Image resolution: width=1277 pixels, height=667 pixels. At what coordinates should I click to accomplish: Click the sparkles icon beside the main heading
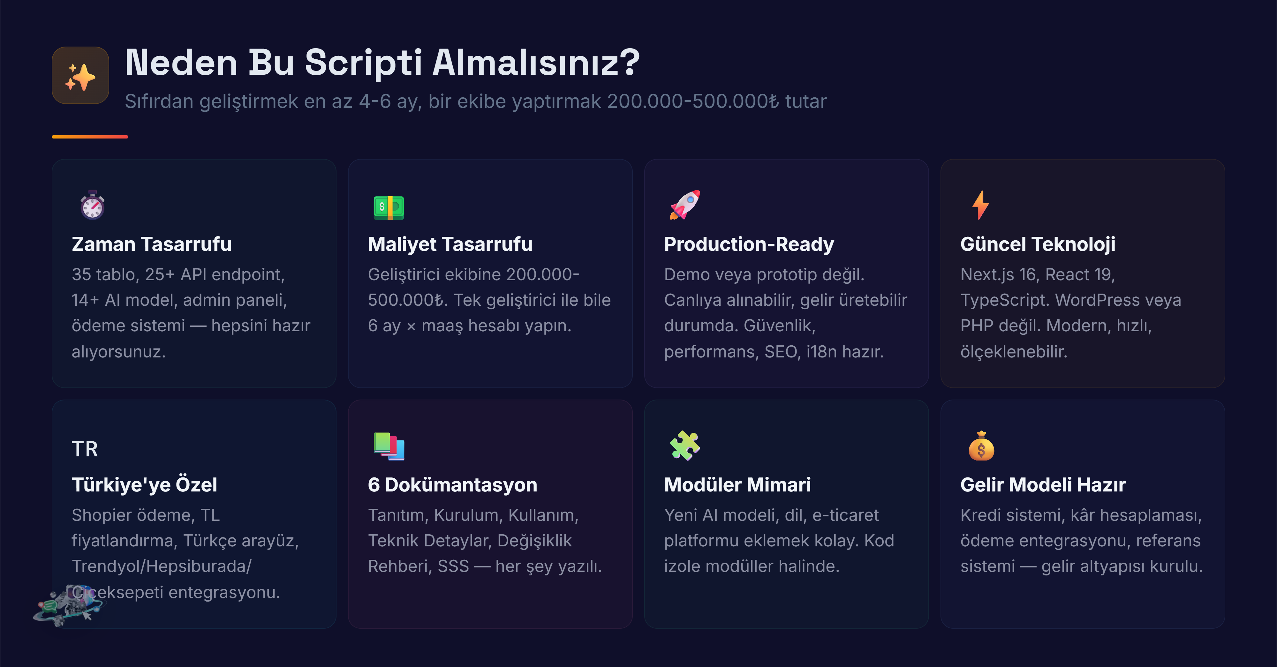point(80,75)
